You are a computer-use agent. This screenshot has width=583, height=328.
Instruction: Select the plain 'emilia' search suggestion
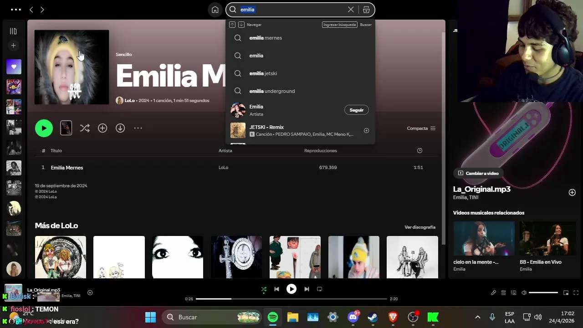click(300, 56)
